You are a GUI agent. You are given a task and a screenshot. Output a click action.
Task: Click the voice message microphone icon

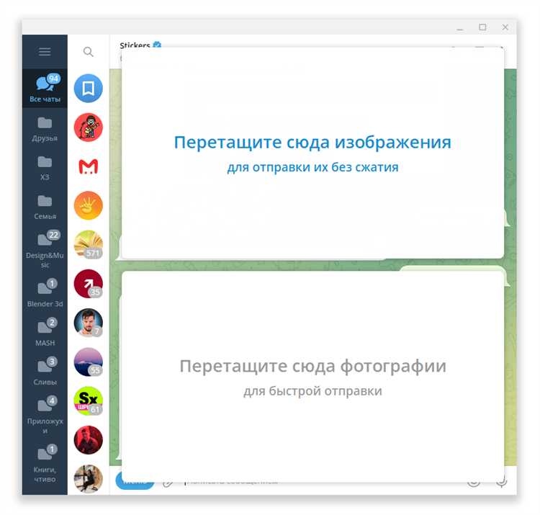tap(502, 482)
